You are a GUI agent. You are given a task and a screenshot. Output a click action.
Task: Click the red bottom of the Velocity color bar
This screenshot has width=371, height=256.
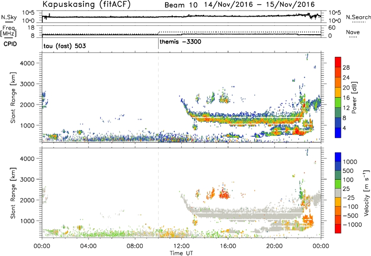(338, 229)
